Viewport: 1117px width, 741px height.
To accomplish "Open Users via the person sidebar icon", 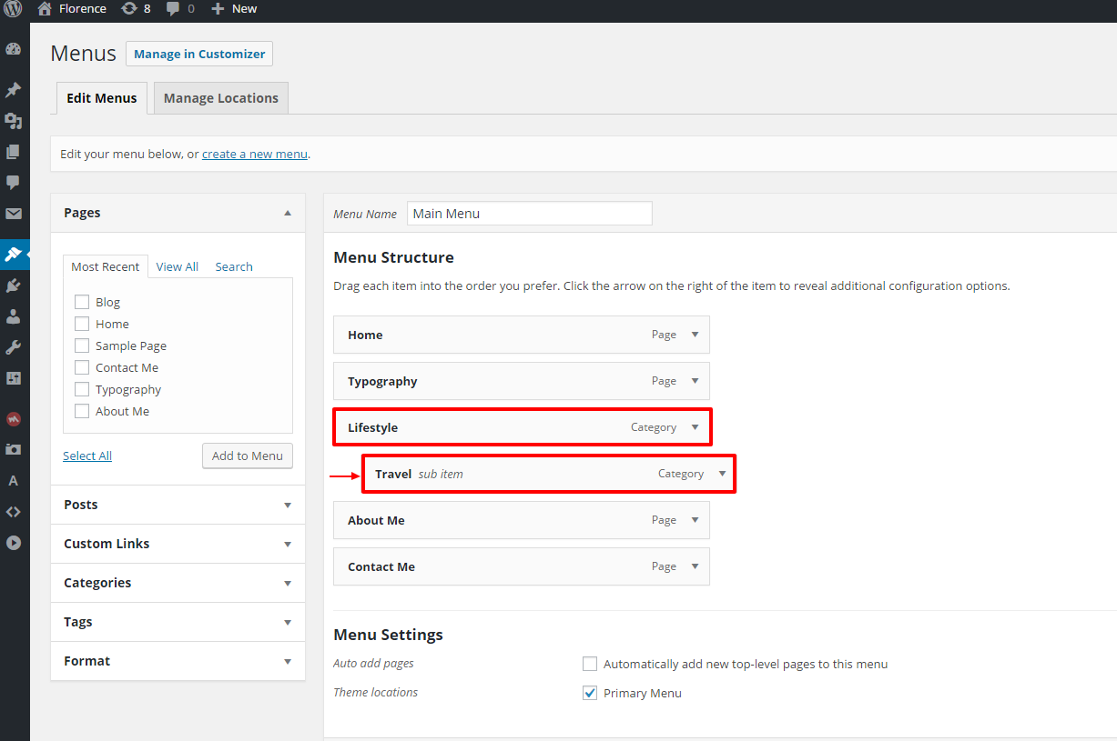I will coord(14,316).
